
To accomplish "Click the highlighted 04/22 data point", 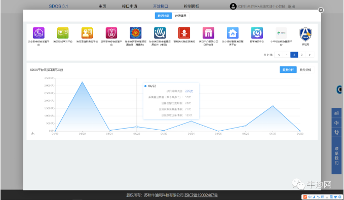I will pos(137,127).
